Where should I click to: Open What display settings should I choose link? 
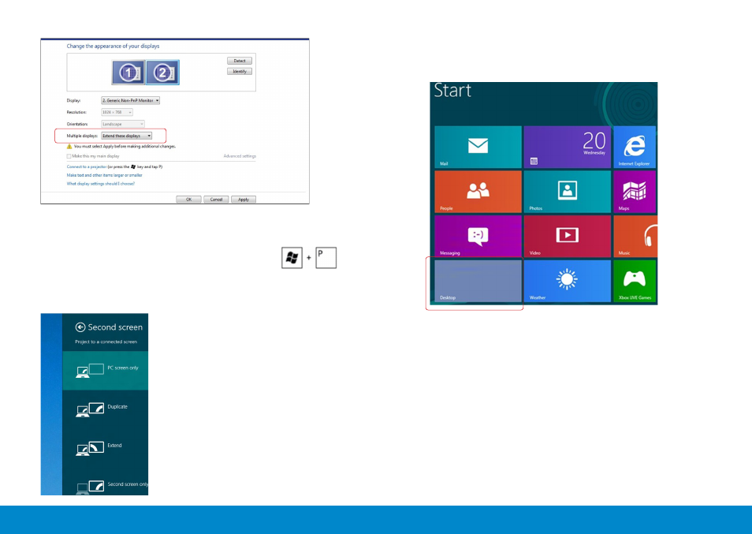pyautogui.click(x=101, y=184)
